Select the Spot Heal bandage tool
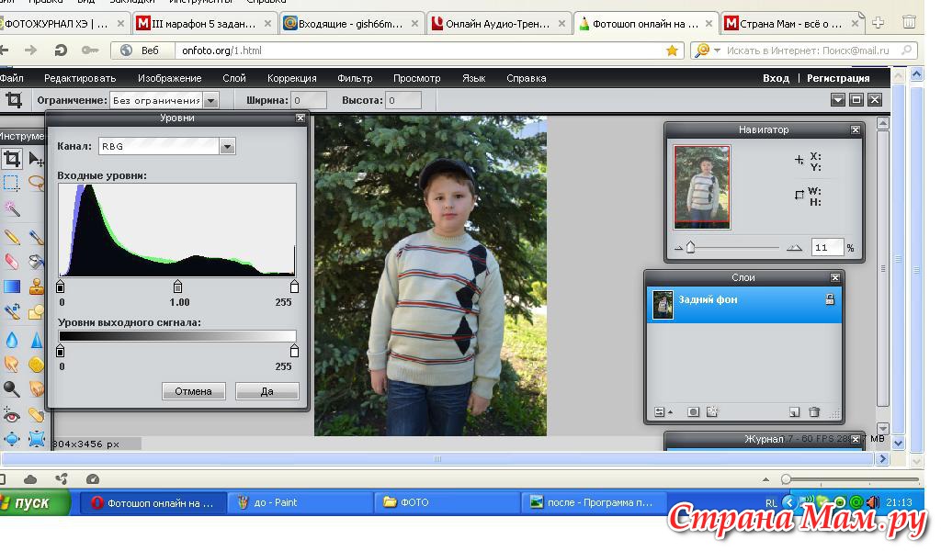The image size is (941, 551). pos(37,414)
